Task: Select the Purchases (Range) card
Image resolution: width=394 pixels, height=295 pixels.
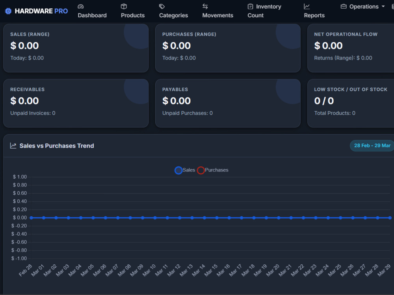Action: pos(228,48)
